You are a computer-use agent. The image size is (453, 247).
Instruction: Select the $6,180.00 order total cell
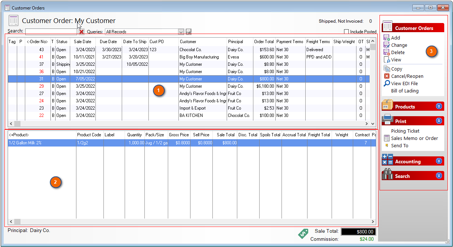(x=264, y=86)
